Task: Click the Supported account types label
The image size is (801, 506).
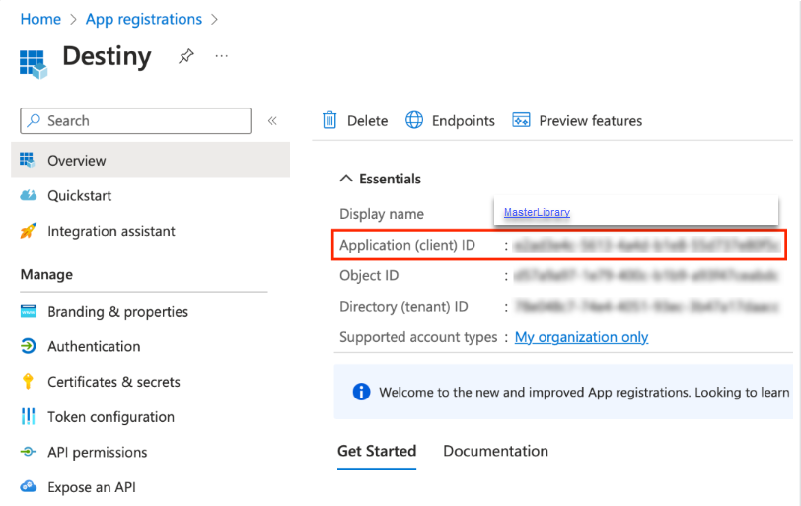Action: (418, 337)
